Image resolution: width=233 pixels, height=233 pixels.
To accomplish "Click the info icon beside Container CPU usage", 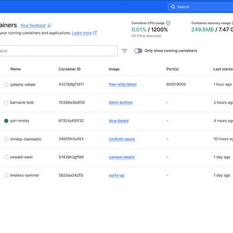I will pyautogui.click(x=168, y=23).
